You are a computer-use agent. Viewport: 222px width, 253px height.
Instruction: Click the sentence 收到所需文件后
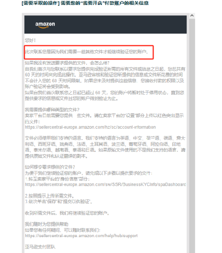(67, 213)
